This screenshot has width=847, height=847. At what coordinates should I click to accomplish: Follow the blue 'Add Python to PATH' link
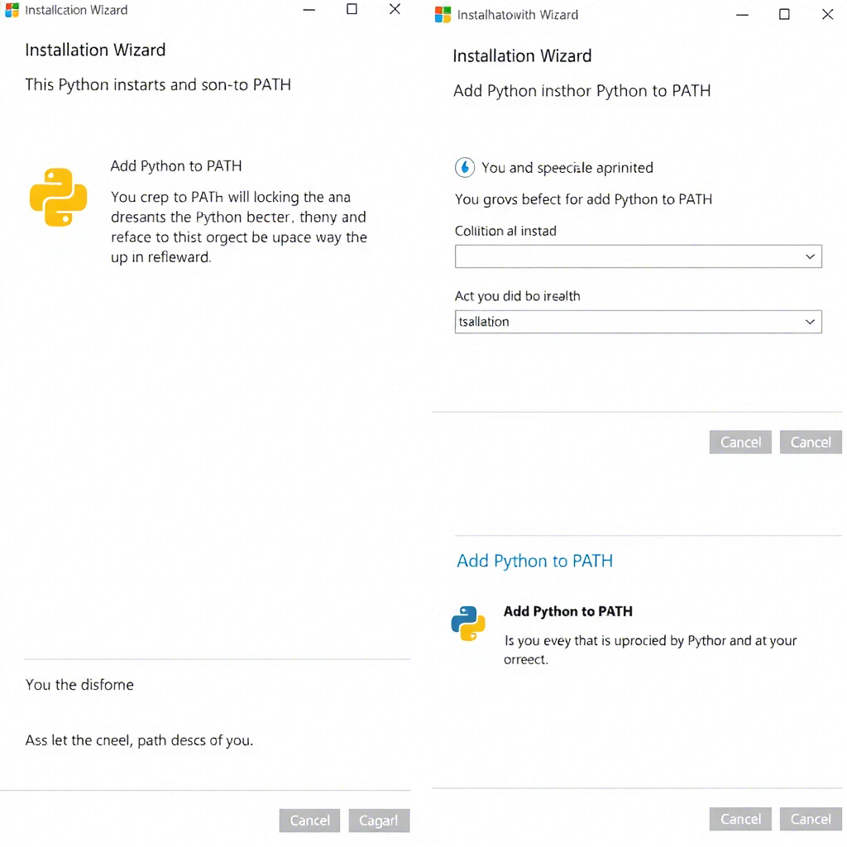534,561
